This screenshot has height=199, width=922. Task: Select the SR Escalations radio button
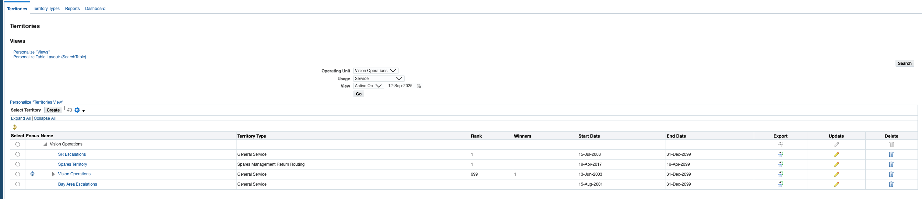point(18,154)
